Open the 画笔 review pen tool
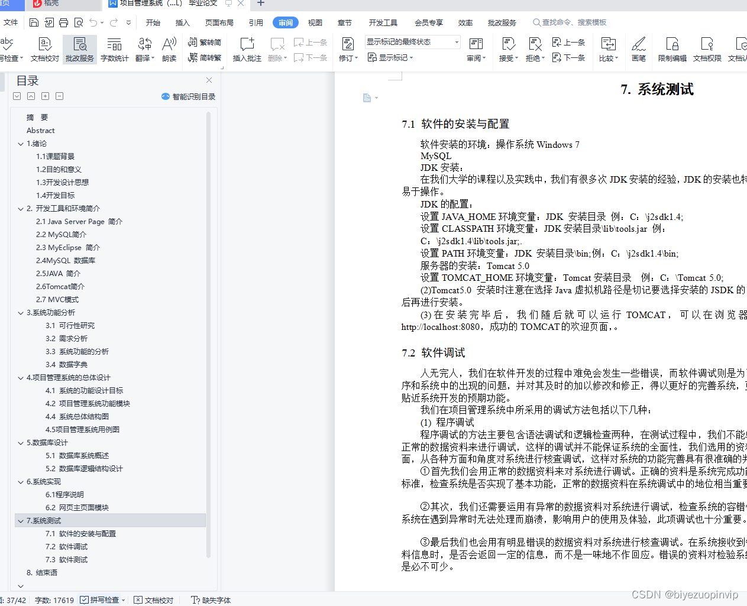Screen dimensions: 747x606 pos(638,49)
